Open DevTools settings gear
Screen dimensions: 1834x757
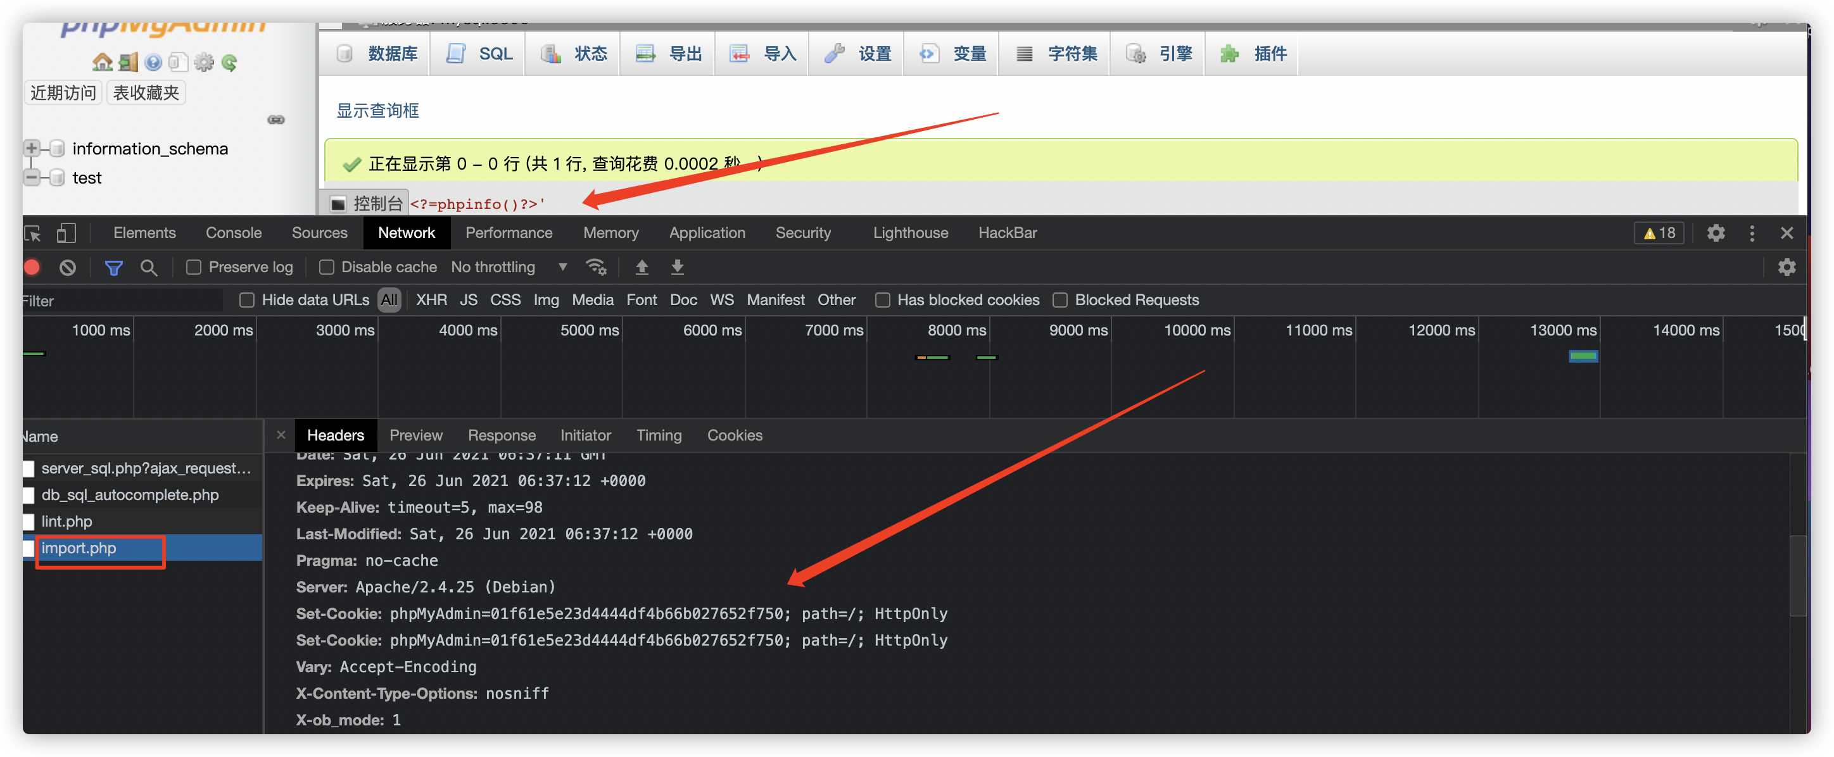(x=1716, y=234)
